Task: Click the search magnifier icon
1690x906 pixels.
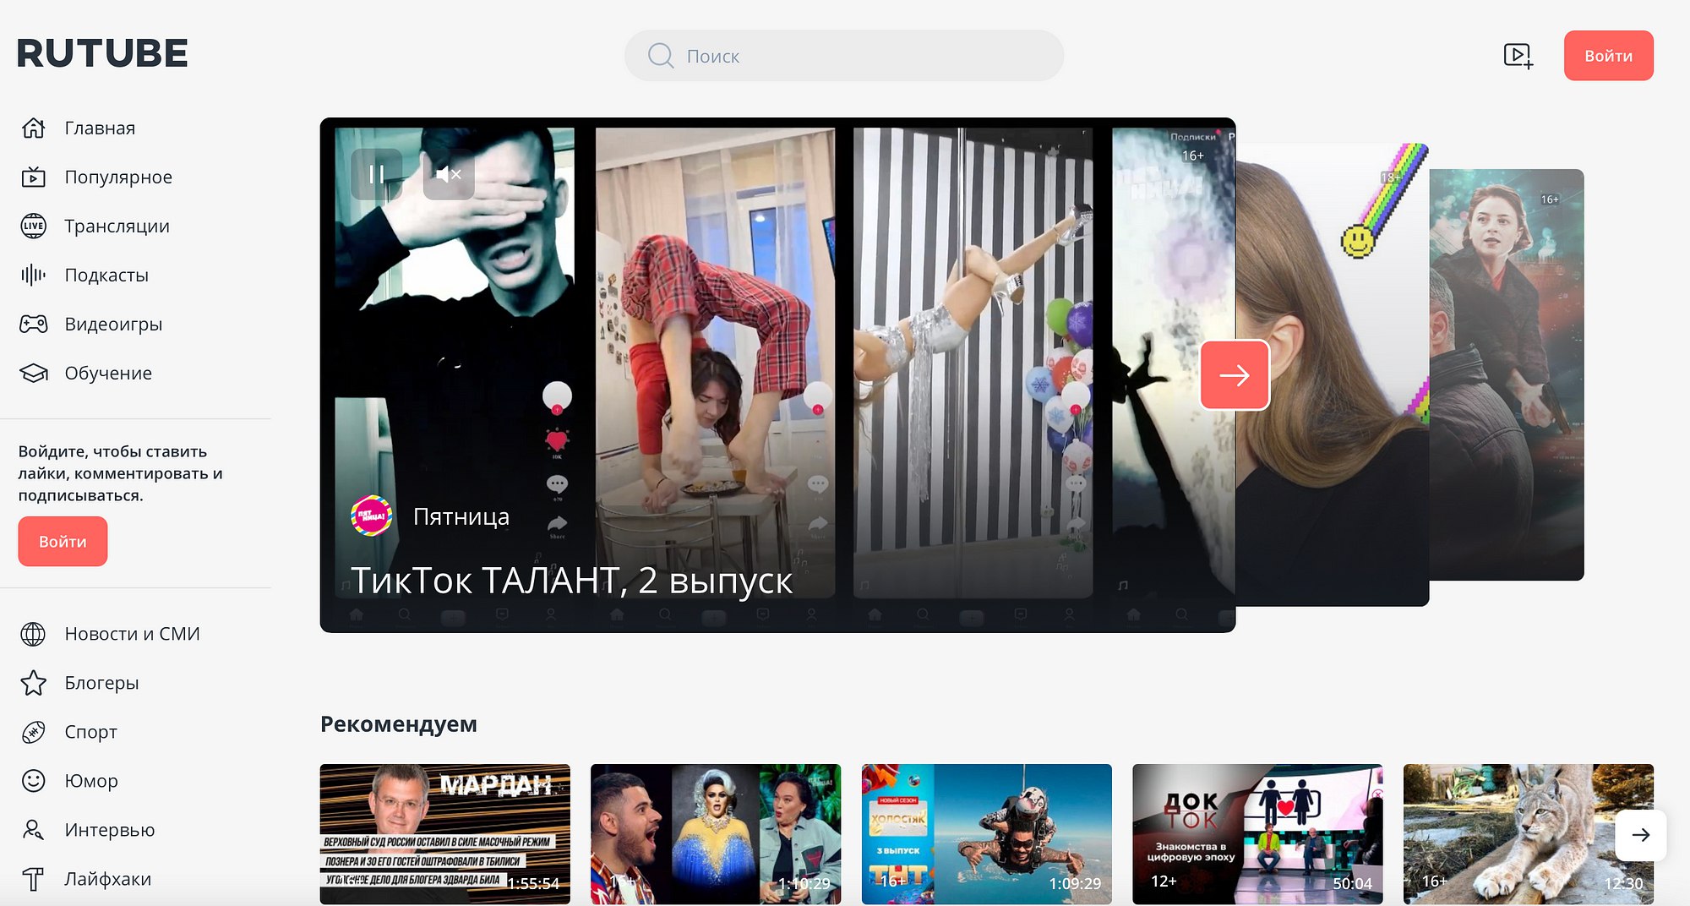Action: coord(660,56)
